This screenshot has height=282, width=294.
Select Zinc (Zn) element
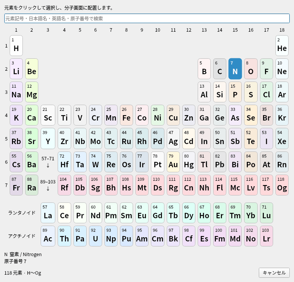click(189, 115)
